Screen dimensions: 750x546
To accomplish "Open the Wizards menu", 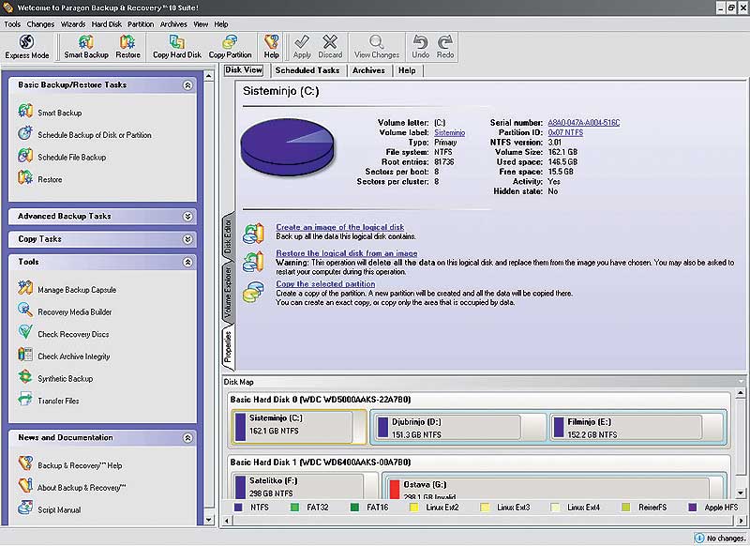I will [73, 24].
